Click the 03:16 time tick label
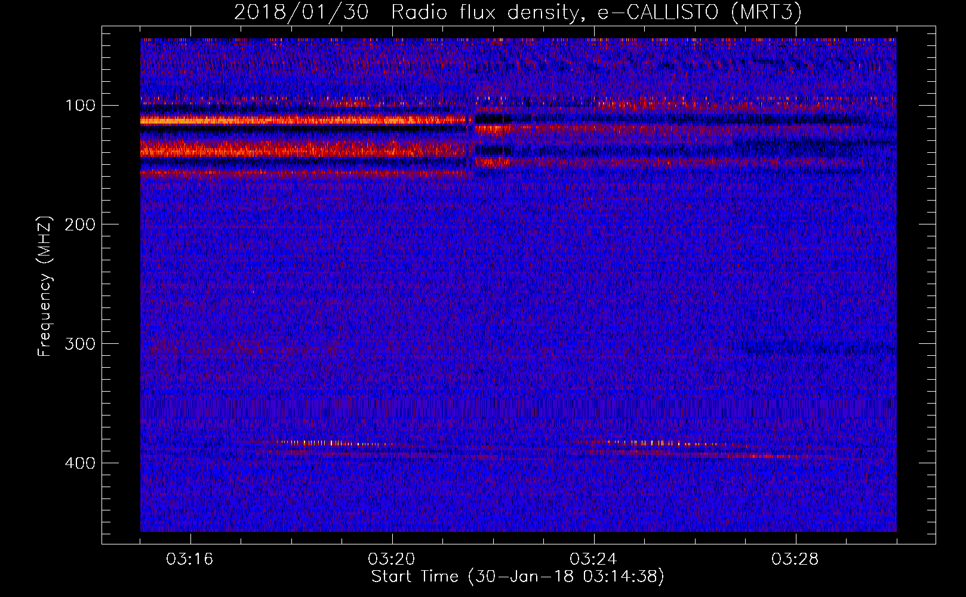The image size is (966, 597). 190,559
